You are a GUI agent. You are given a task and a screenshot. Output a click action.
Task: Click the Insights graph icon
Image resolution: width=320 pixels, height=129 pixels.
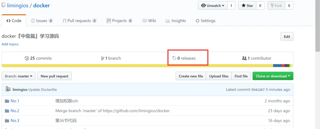(x=168, y=21)
